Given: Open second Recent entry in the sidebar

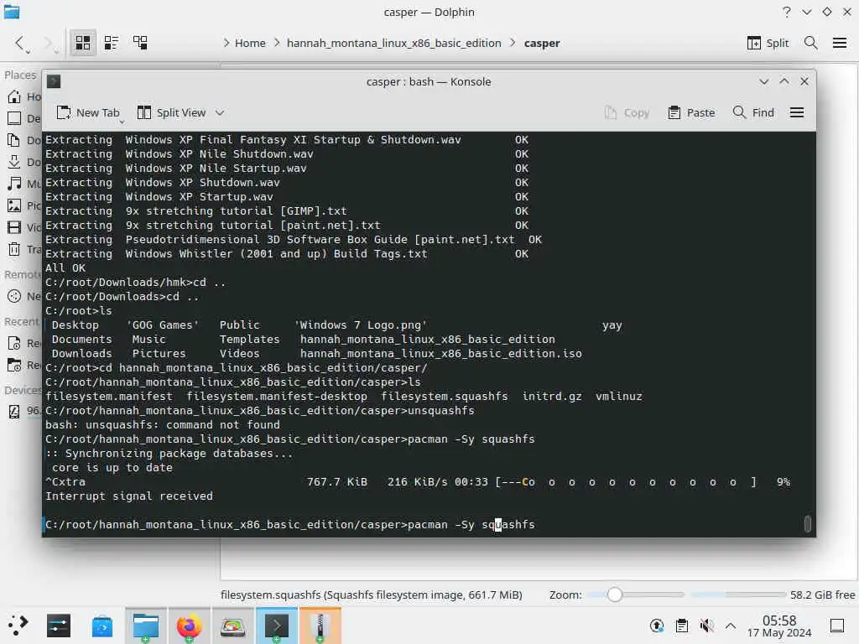Looking at the screenshot, I should (23, 365).
